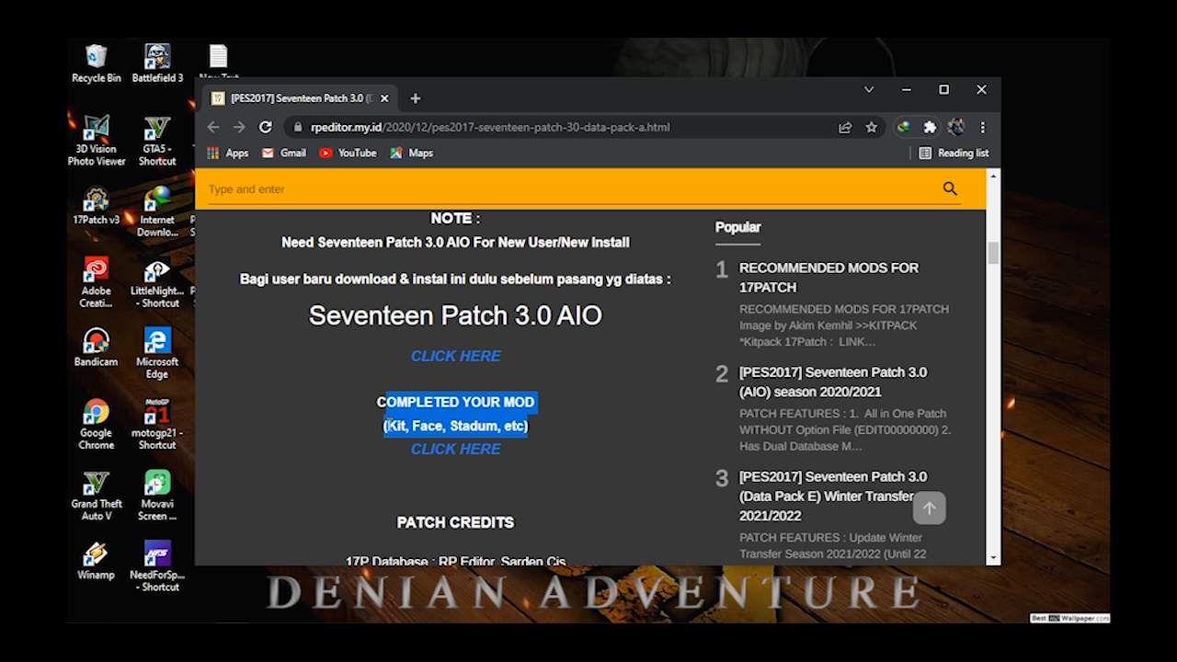The height and width of the screenshot is (662, 1177).
Task: Open Movavi Screen Recorder desktop icon
Action: pyautogui.click(x=157, y=495)
